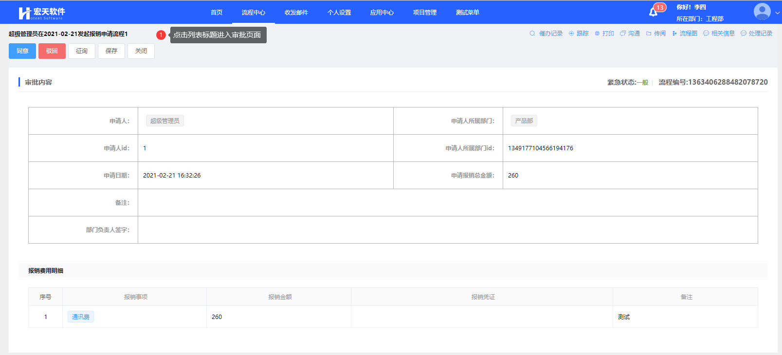The image size is (782, 355).
Task: Click the 跟踪 tracking icon
Action: [x=571, y=34]
